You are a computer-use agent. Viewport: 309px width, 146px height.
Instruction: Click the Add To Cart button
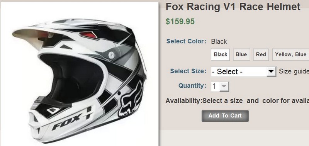[225, 116]
